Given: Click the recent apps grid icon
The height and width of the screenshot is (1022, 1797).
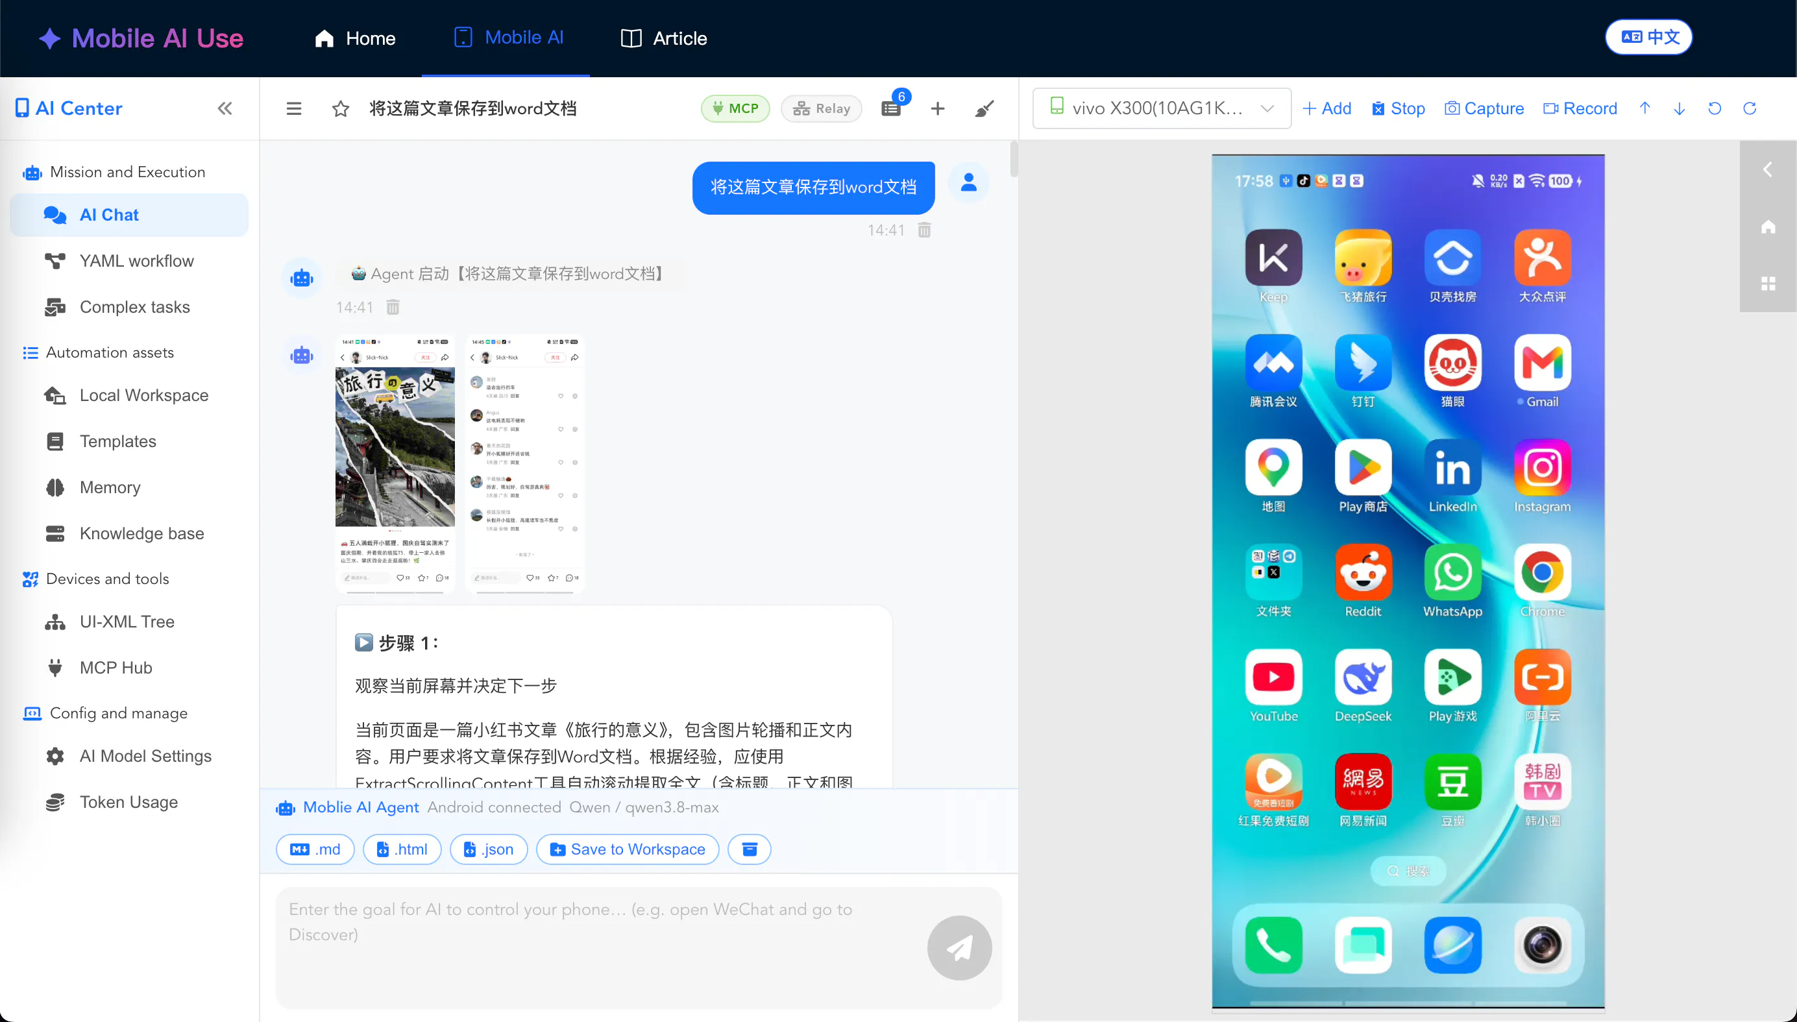Looking at the screenshot, I should click(1768, 284).
